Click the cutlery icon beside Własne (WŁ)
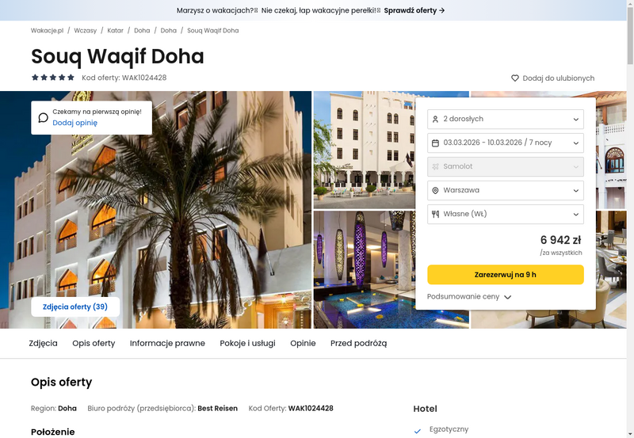The image size is (634, 438). coord(435,214)
